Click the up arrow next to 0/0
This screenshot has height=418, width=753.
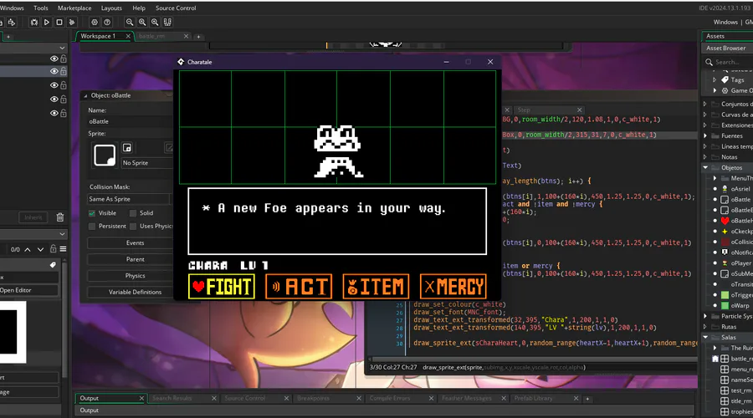click(28, 249)
